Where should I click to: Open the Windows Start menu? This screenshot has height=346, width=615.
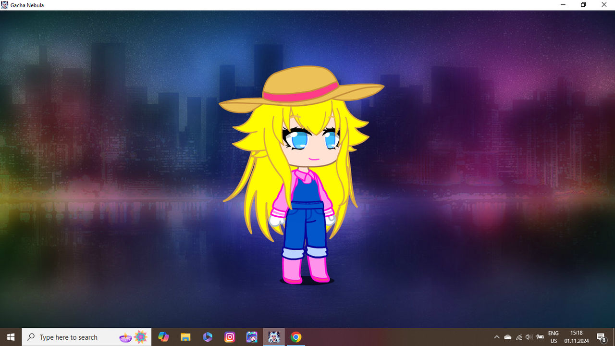coord(11,337)
